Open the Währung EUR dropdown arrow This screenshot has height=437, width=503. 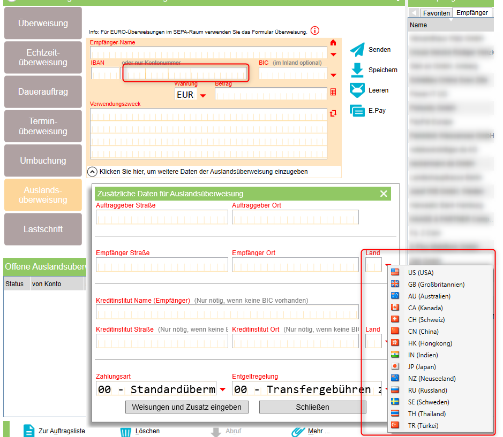point(202,95)
